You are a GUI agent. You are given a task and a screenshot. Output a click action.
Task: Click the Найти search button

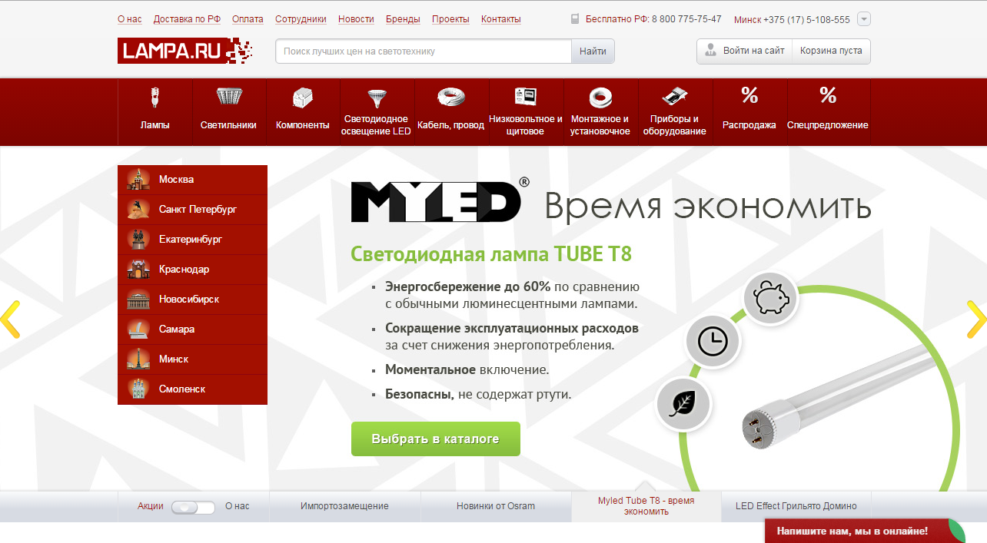point(593,51)
